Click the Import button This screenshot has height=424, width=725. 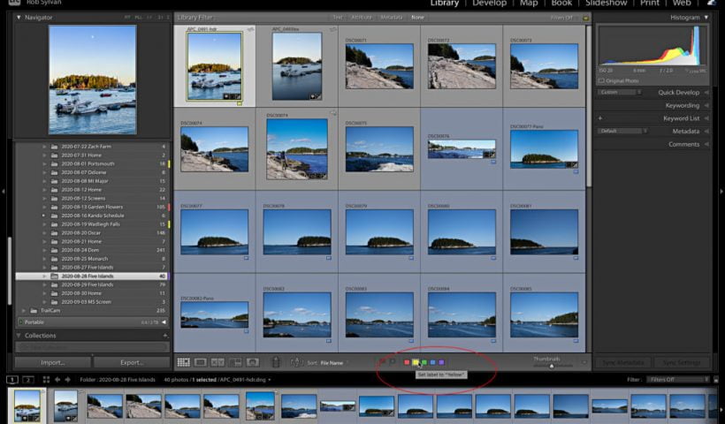(x=52, y=362)
